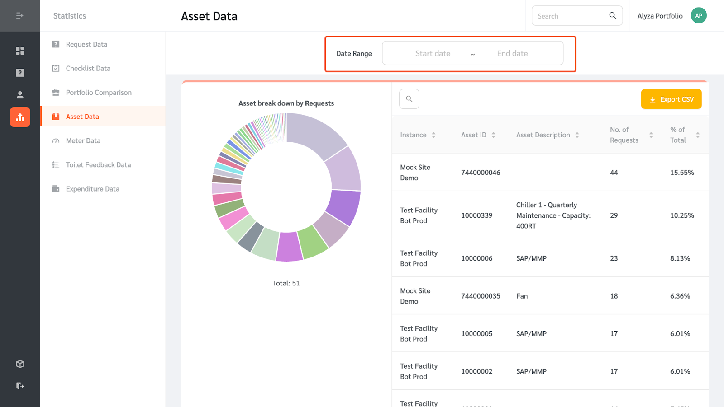Click the 6.36% total value

[680, 296]
